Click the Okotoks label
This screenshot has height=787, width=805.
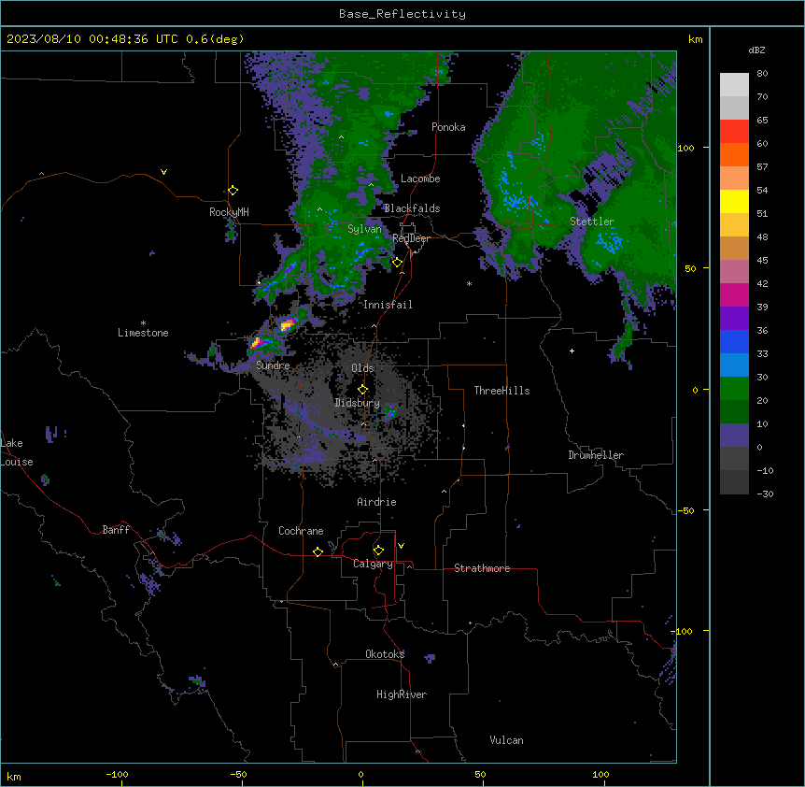pos(385,654)
